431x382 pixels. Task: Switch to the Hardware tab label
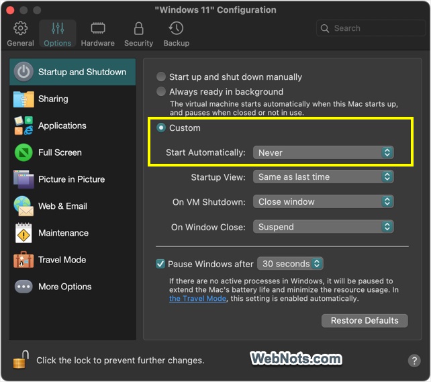[98, 43]
